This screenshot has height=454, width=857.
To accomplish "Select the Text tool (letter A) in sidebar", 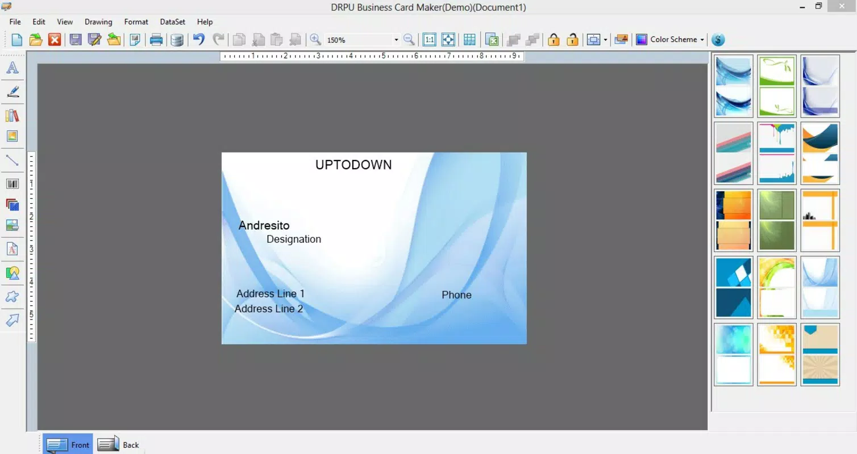I will 12,68.
